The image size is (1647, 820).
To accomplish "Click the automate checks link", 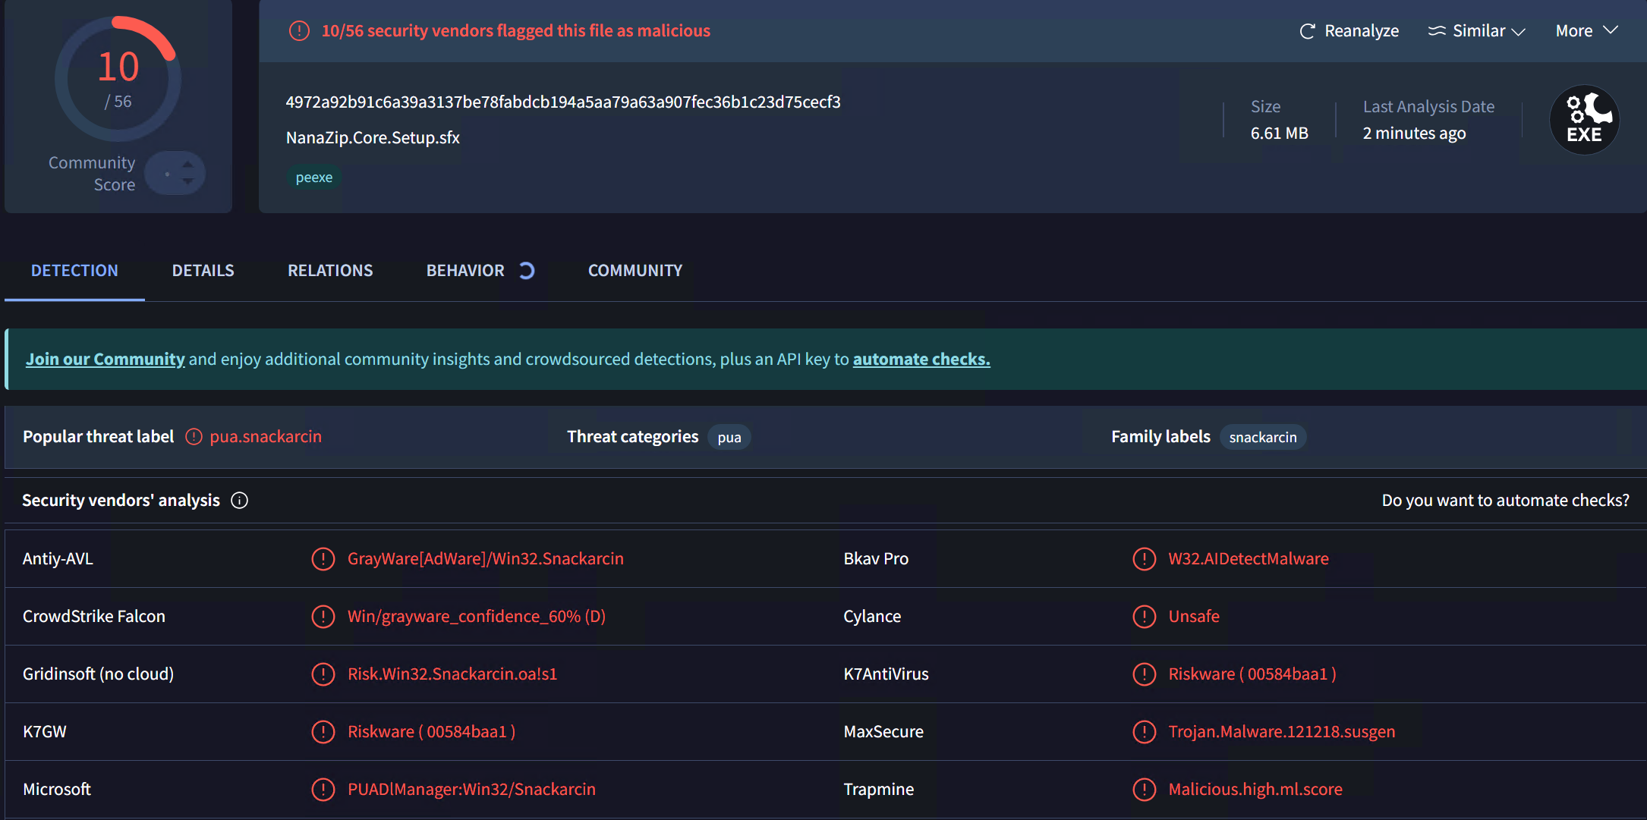I will point(921,360).
